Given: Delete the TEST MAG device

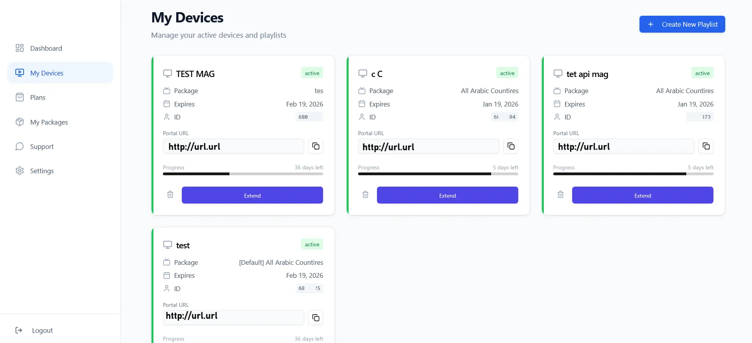Looking at the screenshot, I should coord(170,194).
